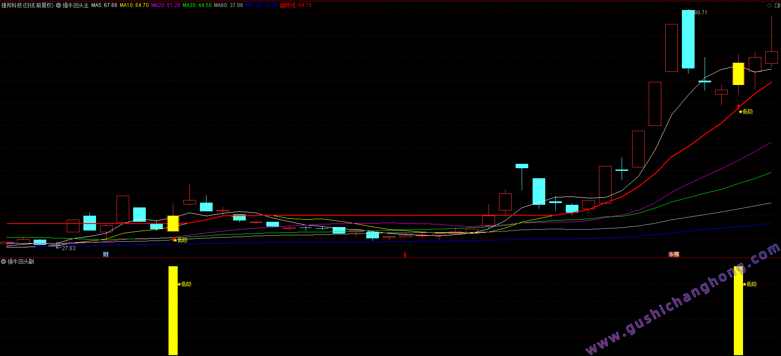Screen dimensions: 781x356
Task: Click the left yellow candlestick in main chart
Action: click(x=173, y=224)
